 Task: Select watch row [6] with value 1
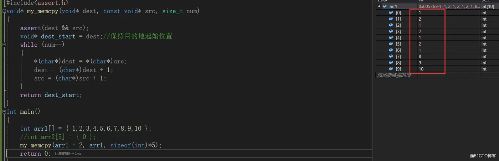click(437, 50)
